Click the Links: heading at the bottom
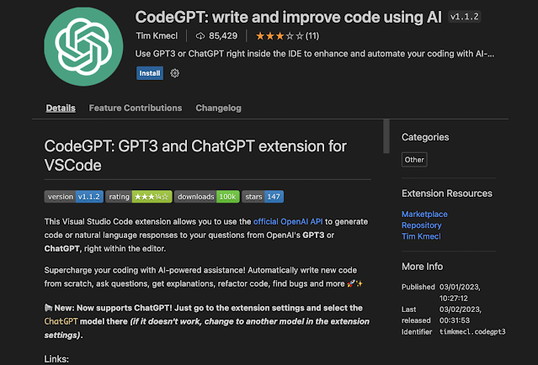 (56, 359)
